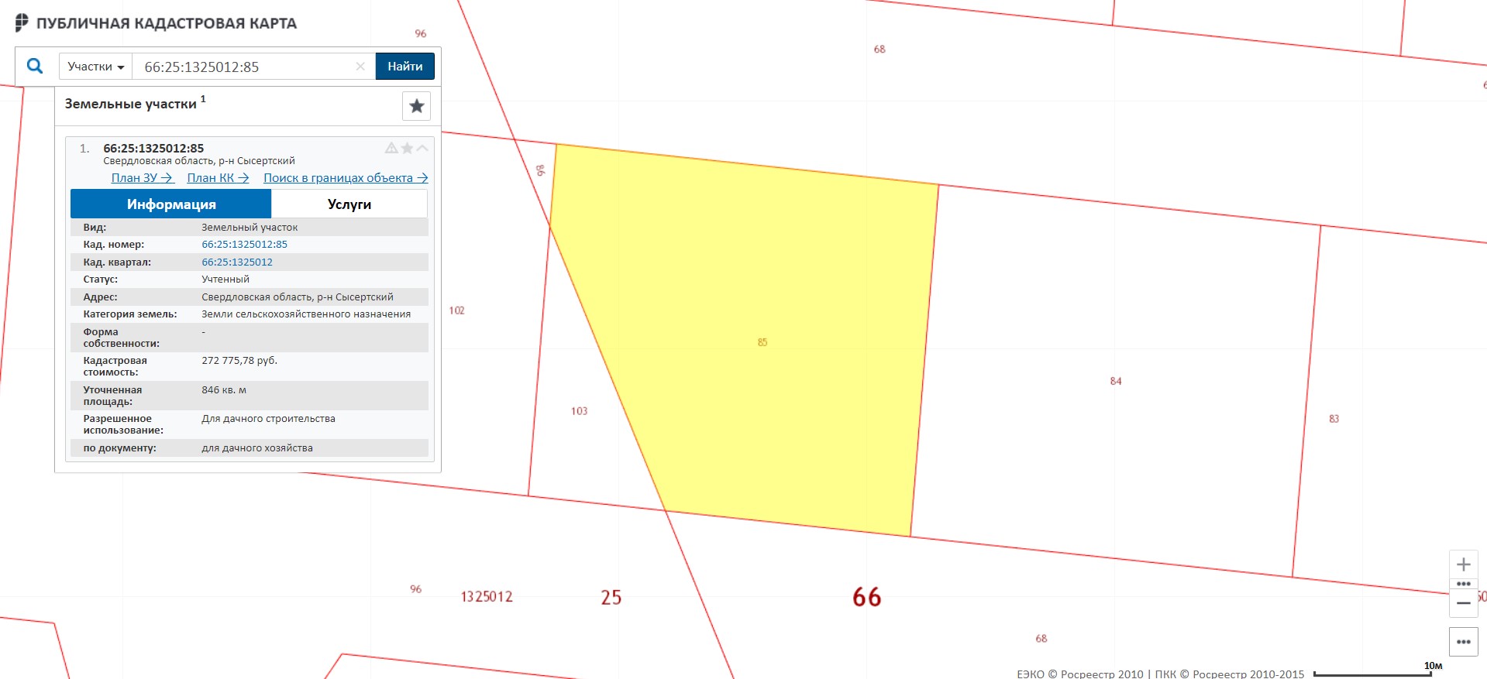
Task: Click the cadastral number search field
Action: point(244,67)
